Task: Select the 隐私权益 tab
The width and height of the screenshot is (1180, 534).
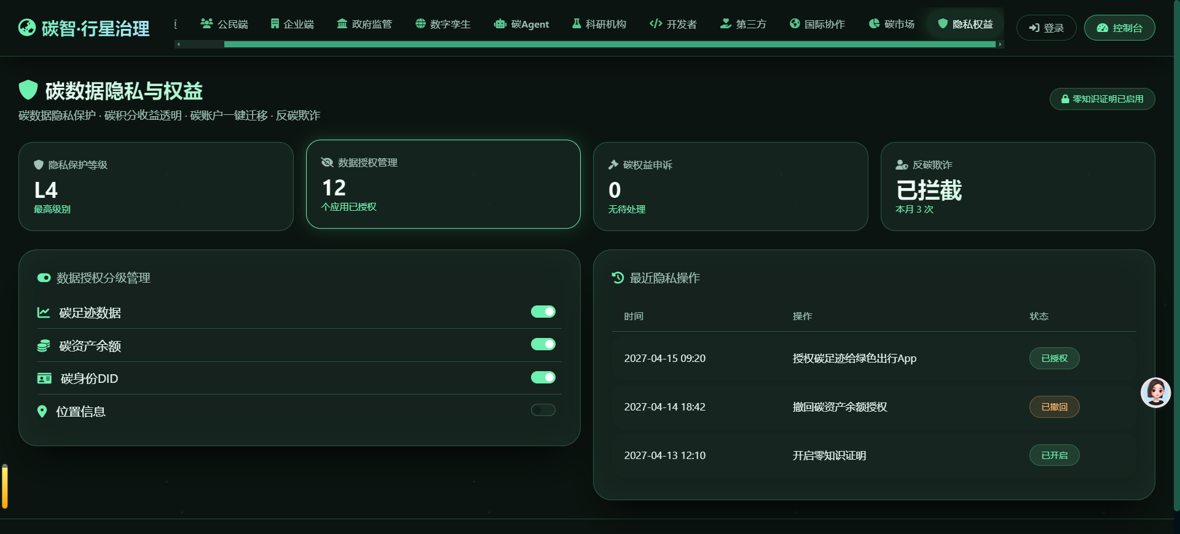Action: pyautogui.click(x=966, y=24)
